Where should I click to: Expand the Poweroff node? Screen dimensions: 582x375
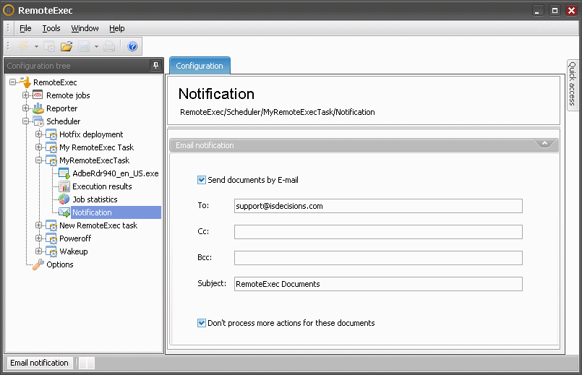38,238
